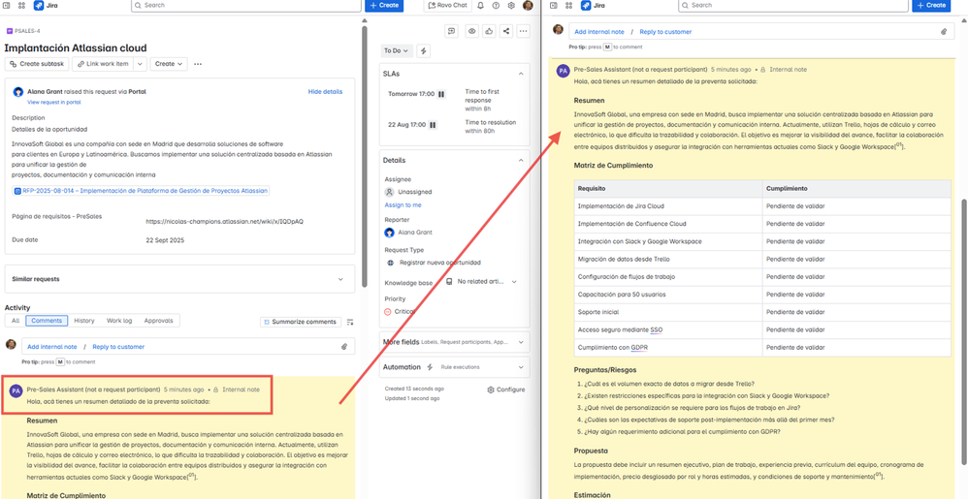The image size is (968, 499).
Task: Open the ellipsis menu next to Create dropdown
Action: click(198, 64)
